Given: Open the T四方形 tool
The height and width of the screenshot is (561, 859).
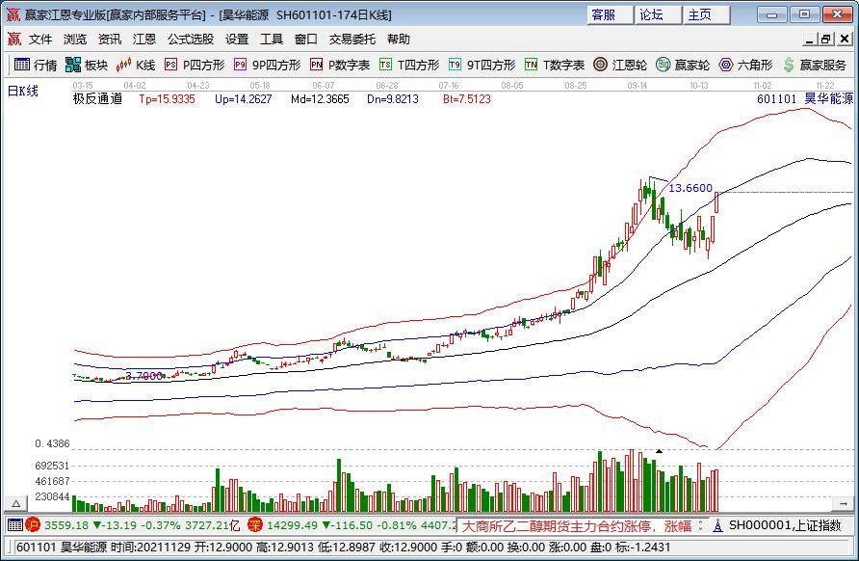Looking at the screenshot, I should (x=409, y=65).
